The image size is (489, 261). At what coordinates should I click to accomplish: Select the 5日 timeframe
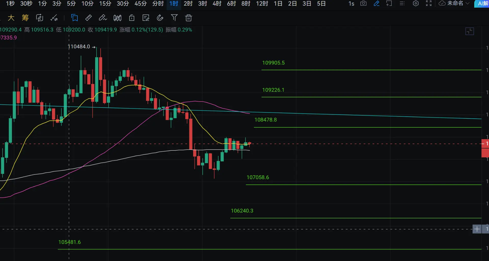[321, 4]
